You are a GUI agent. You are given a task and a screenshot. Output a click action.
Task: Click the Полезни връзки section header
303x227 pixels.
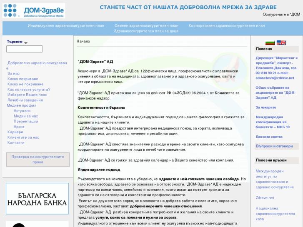click(277, 160)
